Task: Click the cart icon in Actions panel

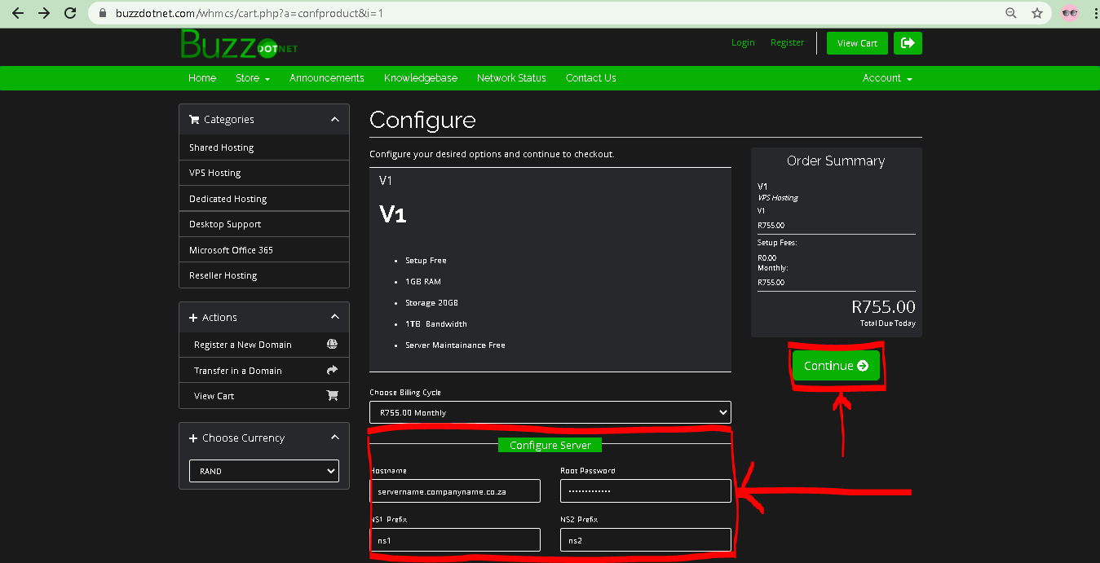Action: coord(332,396)
